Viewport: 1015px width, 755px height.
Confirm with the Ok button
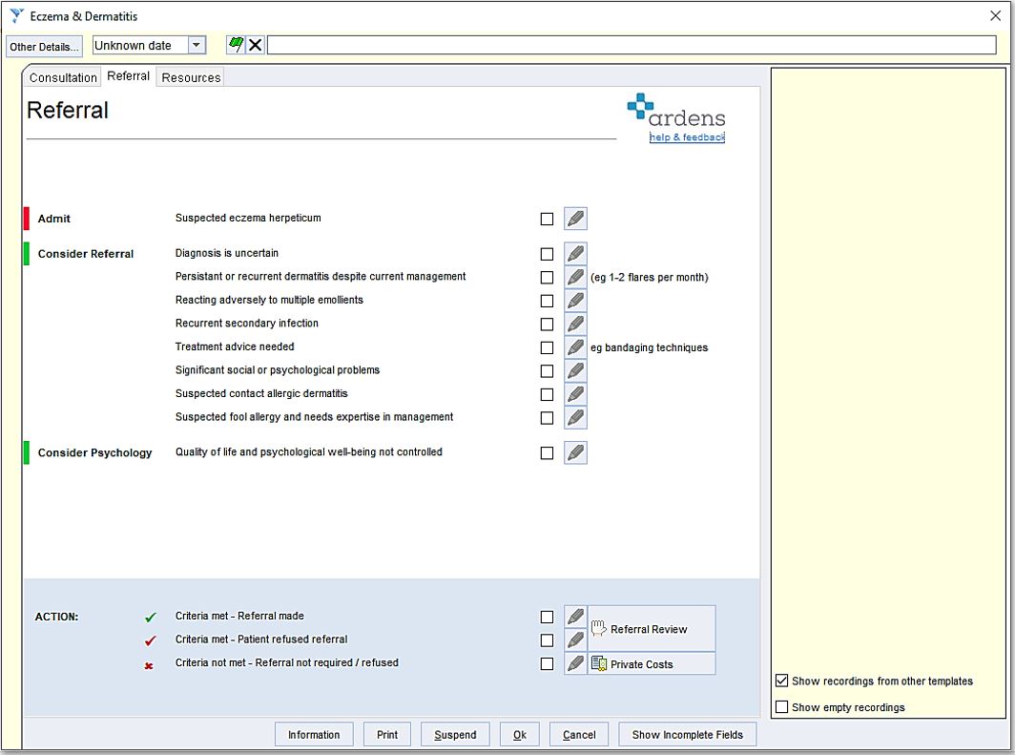click(x=519, y=734)
